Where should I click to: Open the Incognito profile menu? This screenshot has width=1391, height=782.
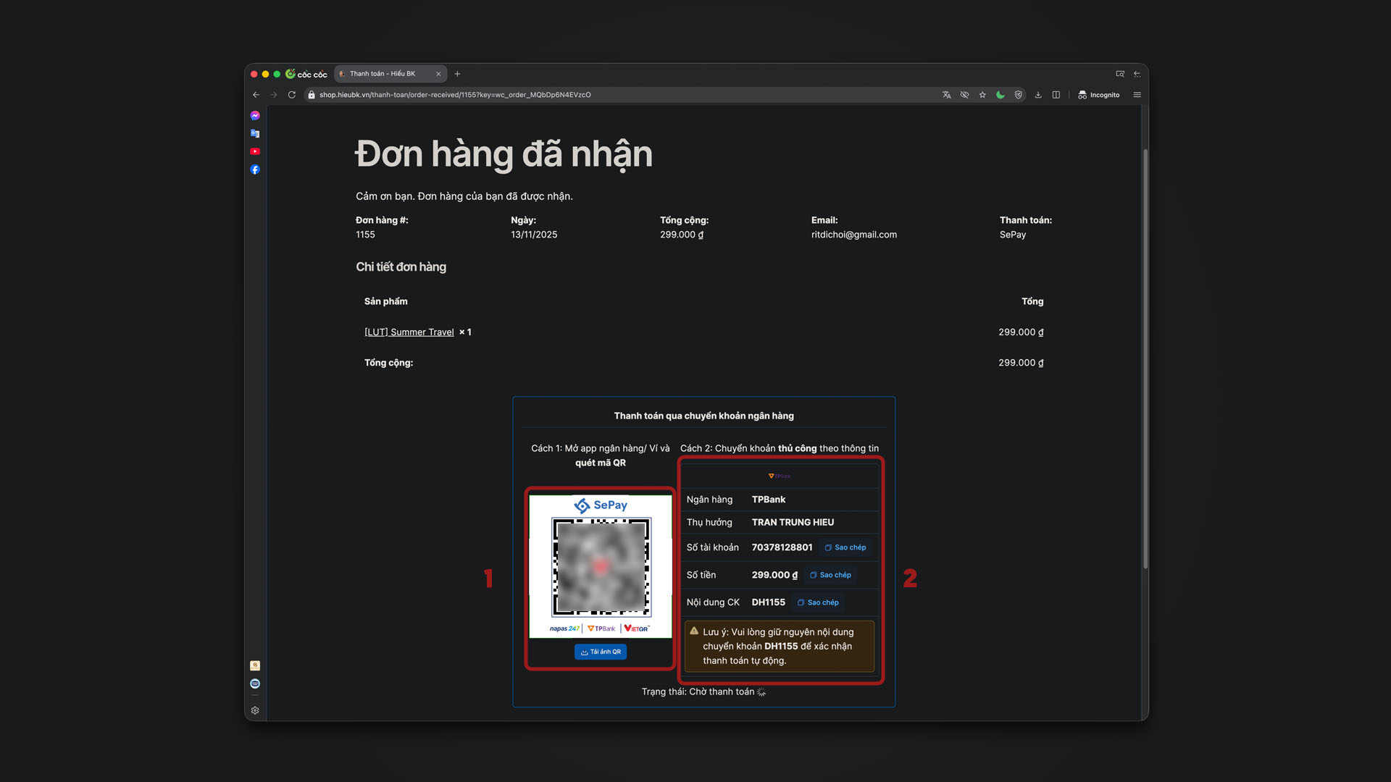point(1098,95)
